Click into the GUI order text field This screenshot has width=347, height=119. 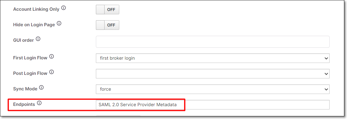pyautogui.click(x=213, y=42)
